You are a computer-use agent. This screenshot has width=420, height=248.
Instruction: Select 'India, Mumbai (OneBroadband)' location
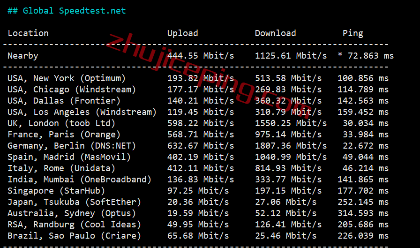click(x=80, y=180)
